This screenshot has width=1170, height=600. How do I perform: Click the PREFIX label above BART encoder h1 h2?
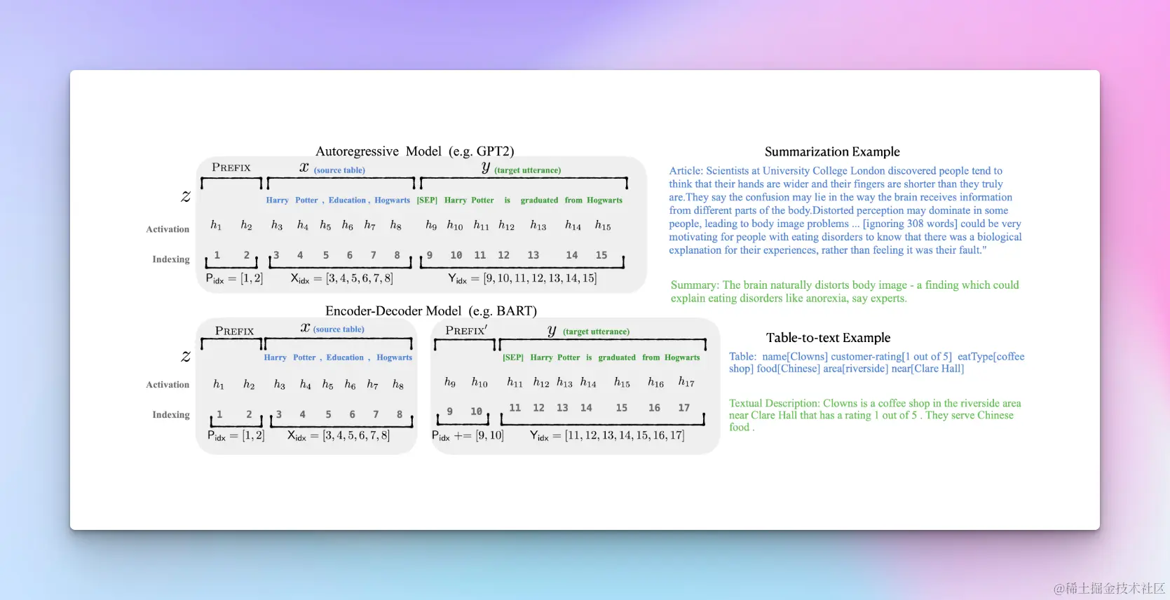tap(234, 331)
